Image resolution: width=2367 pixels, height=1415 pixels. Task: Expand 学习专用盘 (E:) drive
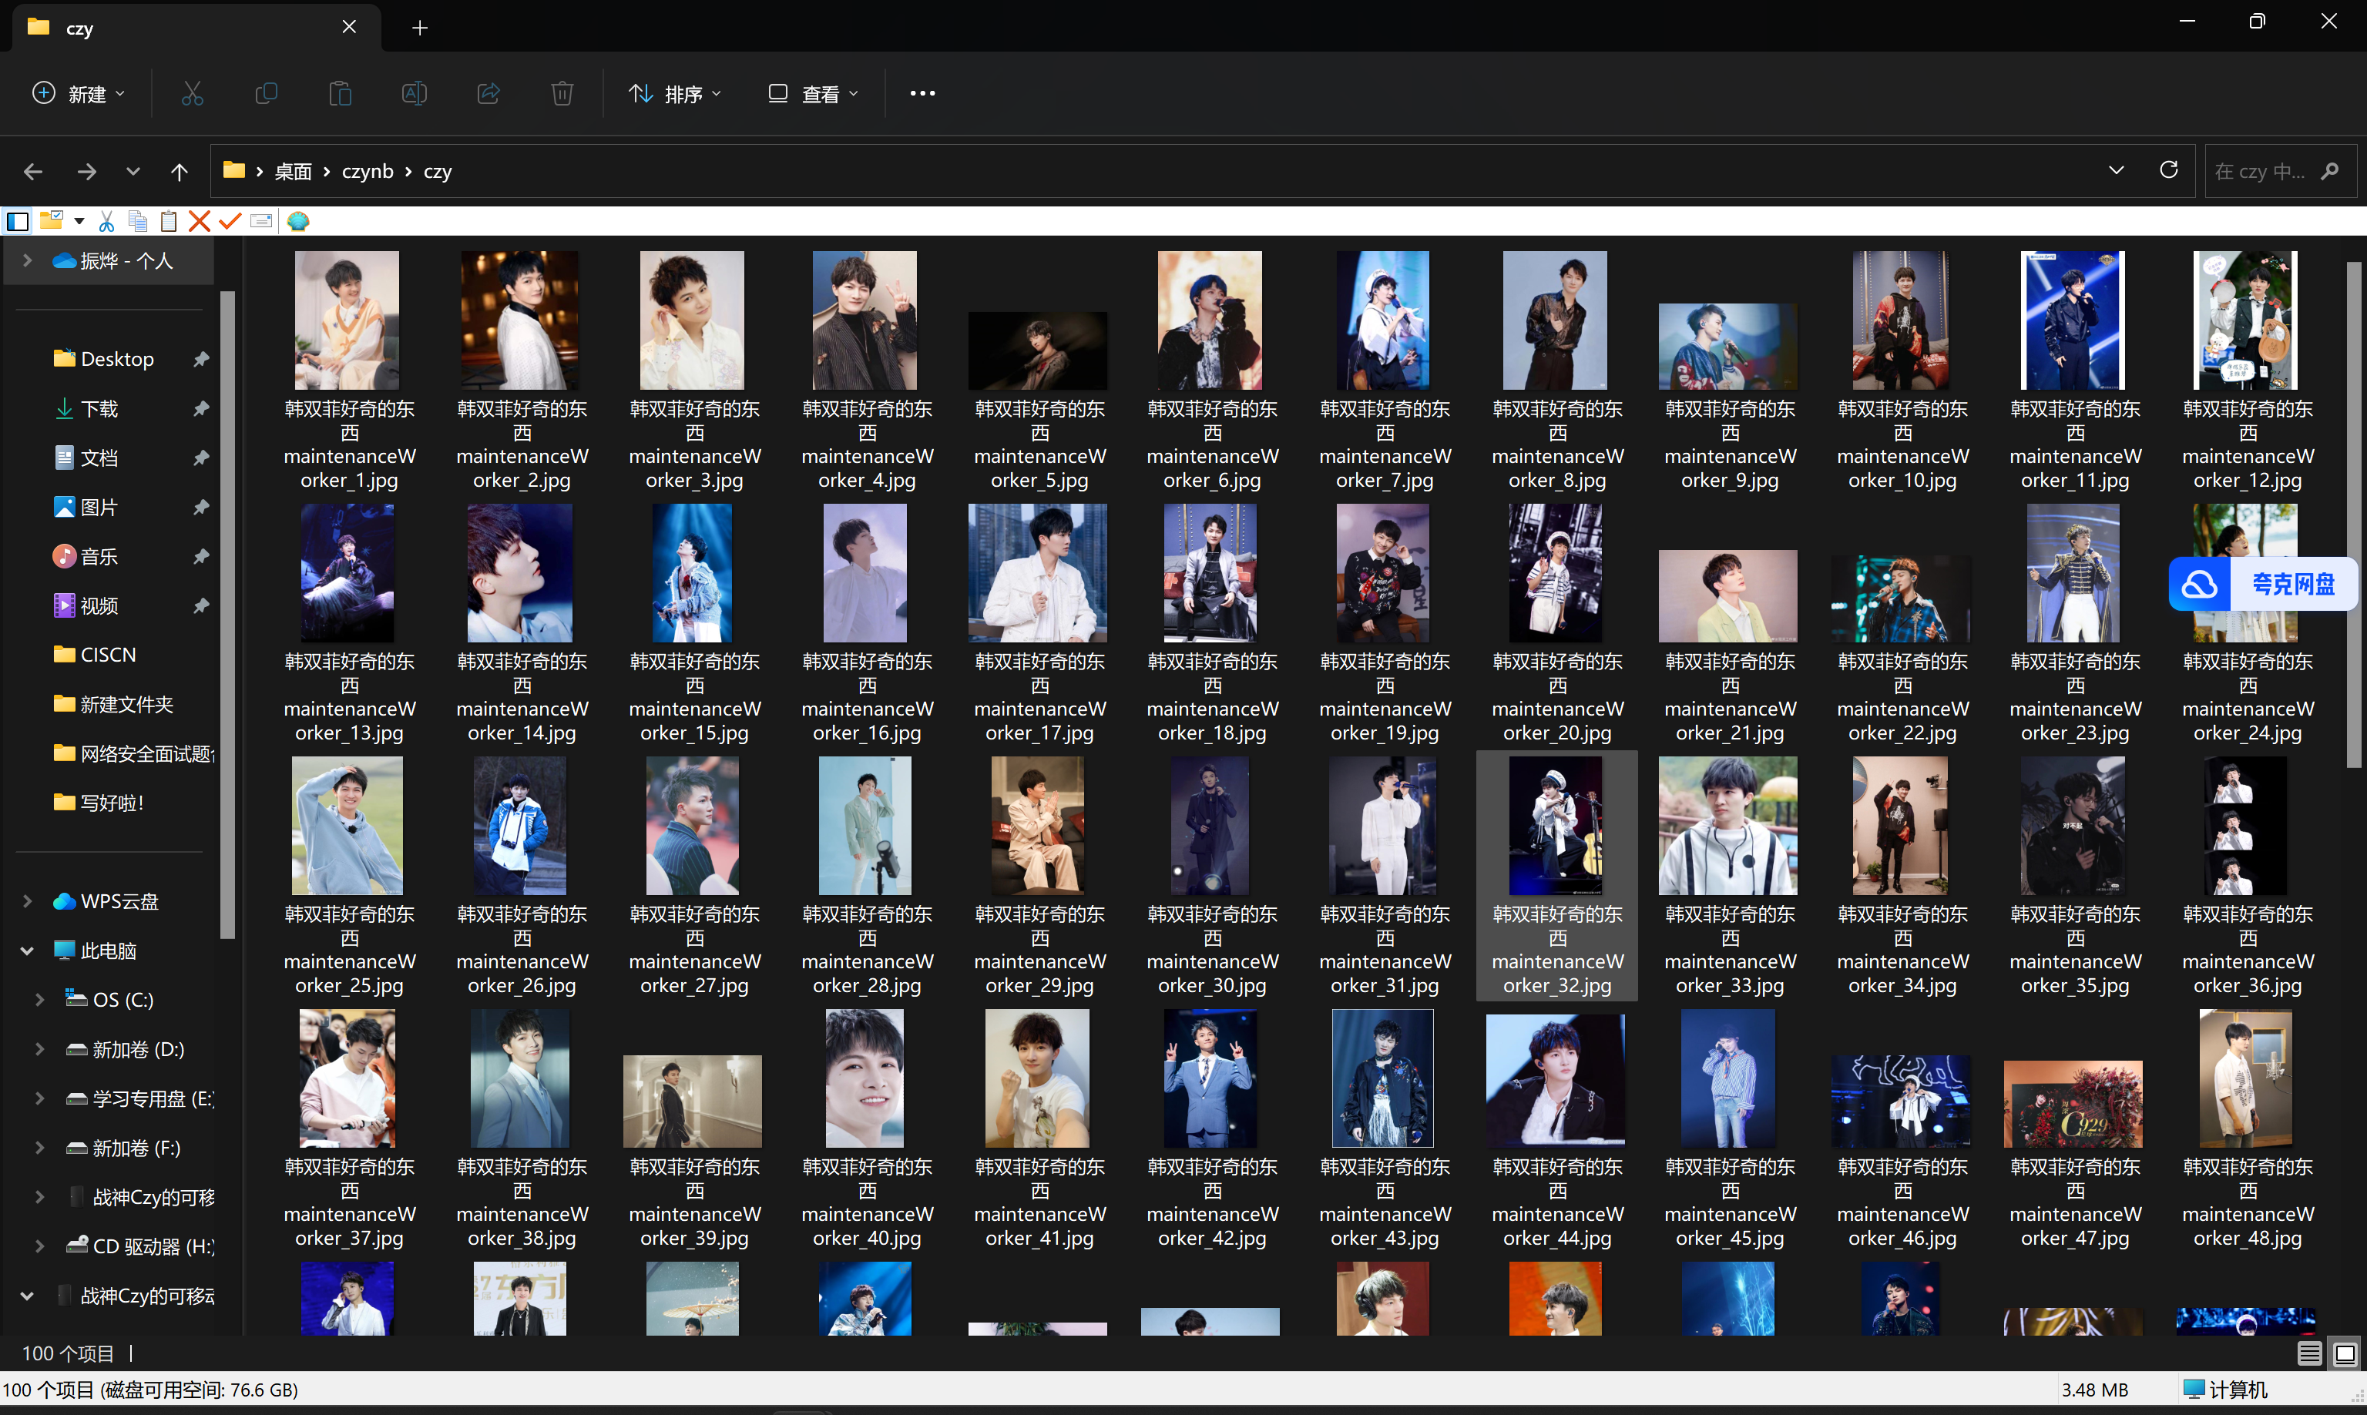[x=40, y=1098]
